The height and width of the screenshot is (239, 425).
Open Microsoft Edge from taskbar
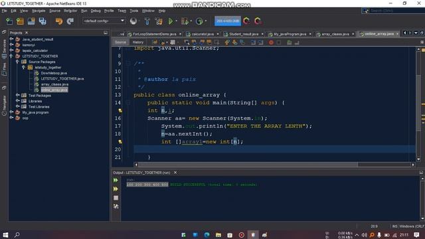click(x=207, y=234)
